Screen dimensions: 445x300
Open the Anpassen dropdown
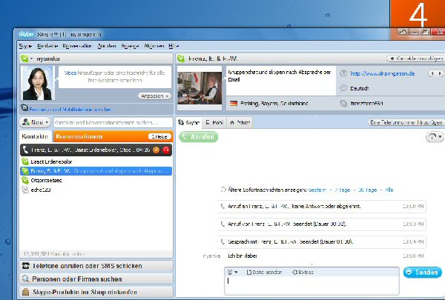(155, 96)
